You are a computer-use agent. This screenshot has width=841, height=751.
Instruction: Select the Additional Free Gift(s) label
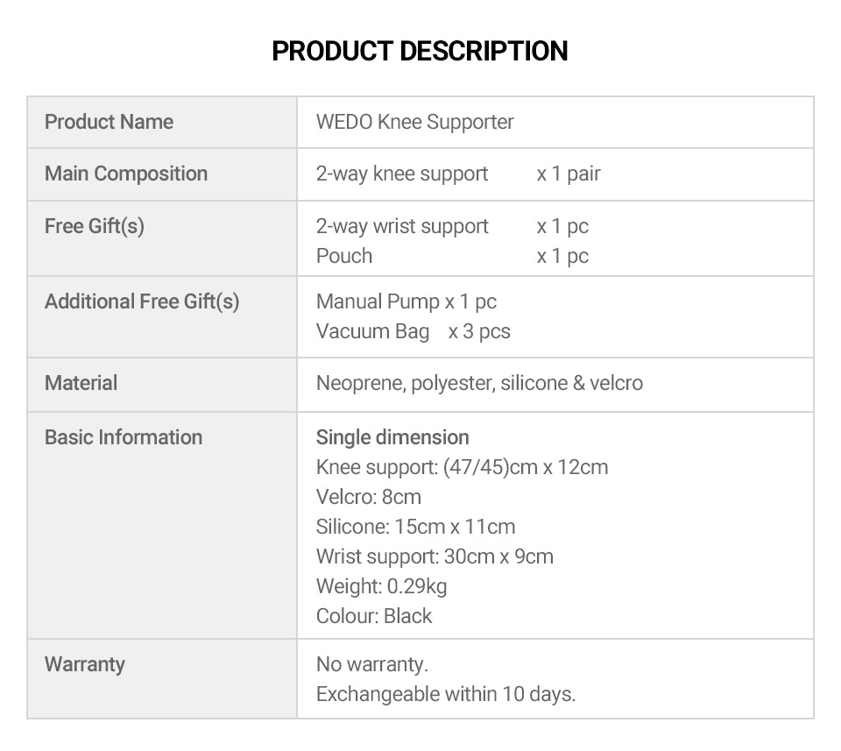tap(142, 301)
